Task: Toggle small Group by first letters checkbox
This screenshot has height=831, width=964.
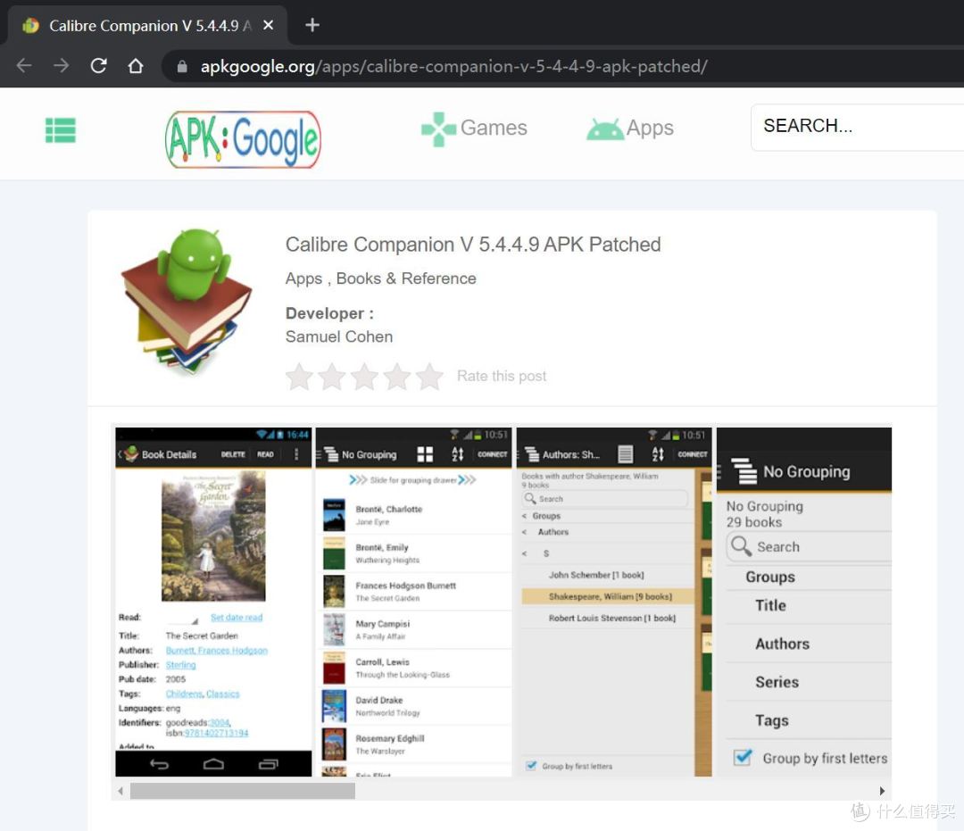Action: [x=531, y=765]
